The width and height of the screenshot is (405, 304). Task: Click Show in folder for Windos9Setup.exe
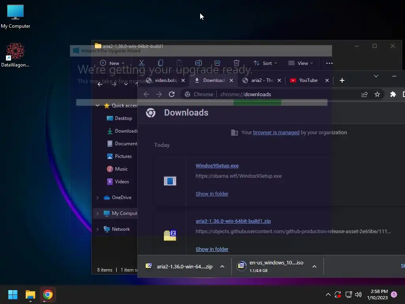[x=212, y=194]
